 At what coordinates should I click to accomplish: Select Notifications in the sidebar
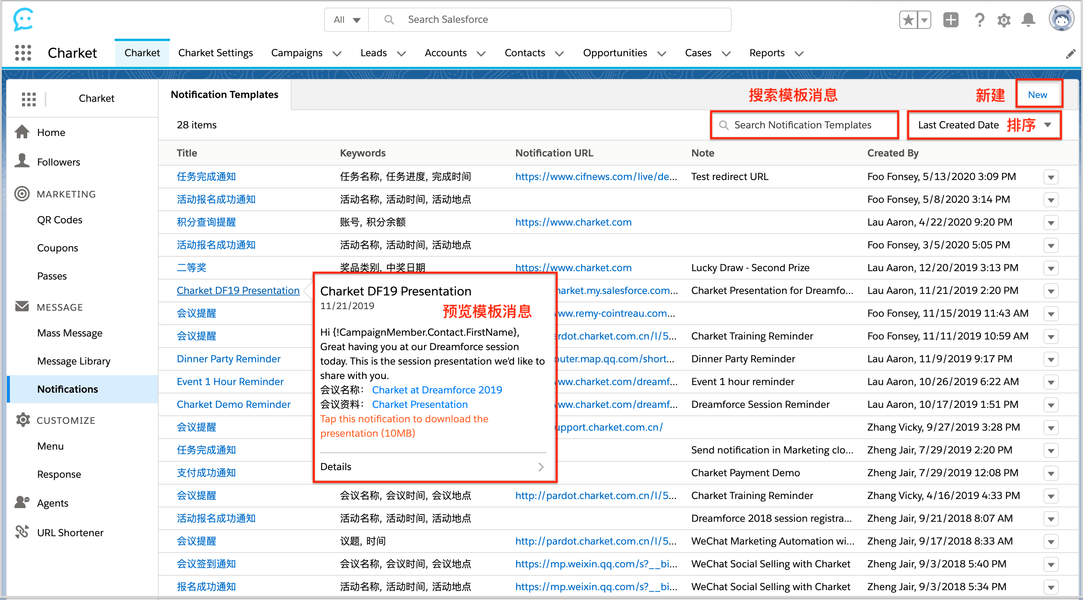tap(82, 389)
